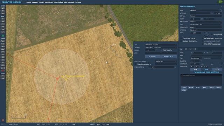
Task: Click the КЛОН button
Action: [184, 90]
